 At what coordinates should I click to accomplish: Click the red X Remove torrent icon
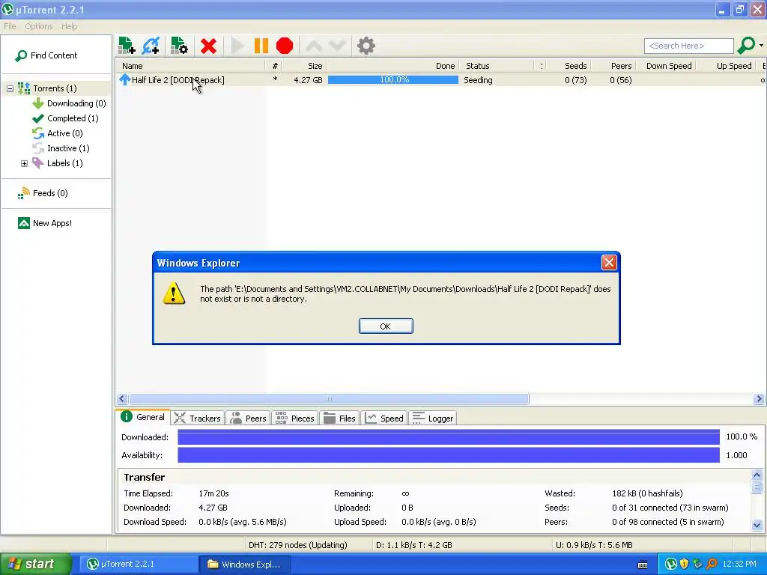208,46
